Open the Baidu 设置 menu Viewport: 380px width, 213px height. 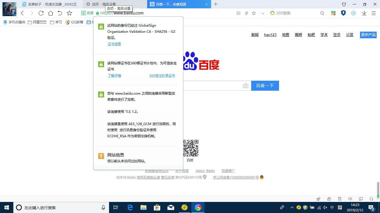[x=350, y=35]
